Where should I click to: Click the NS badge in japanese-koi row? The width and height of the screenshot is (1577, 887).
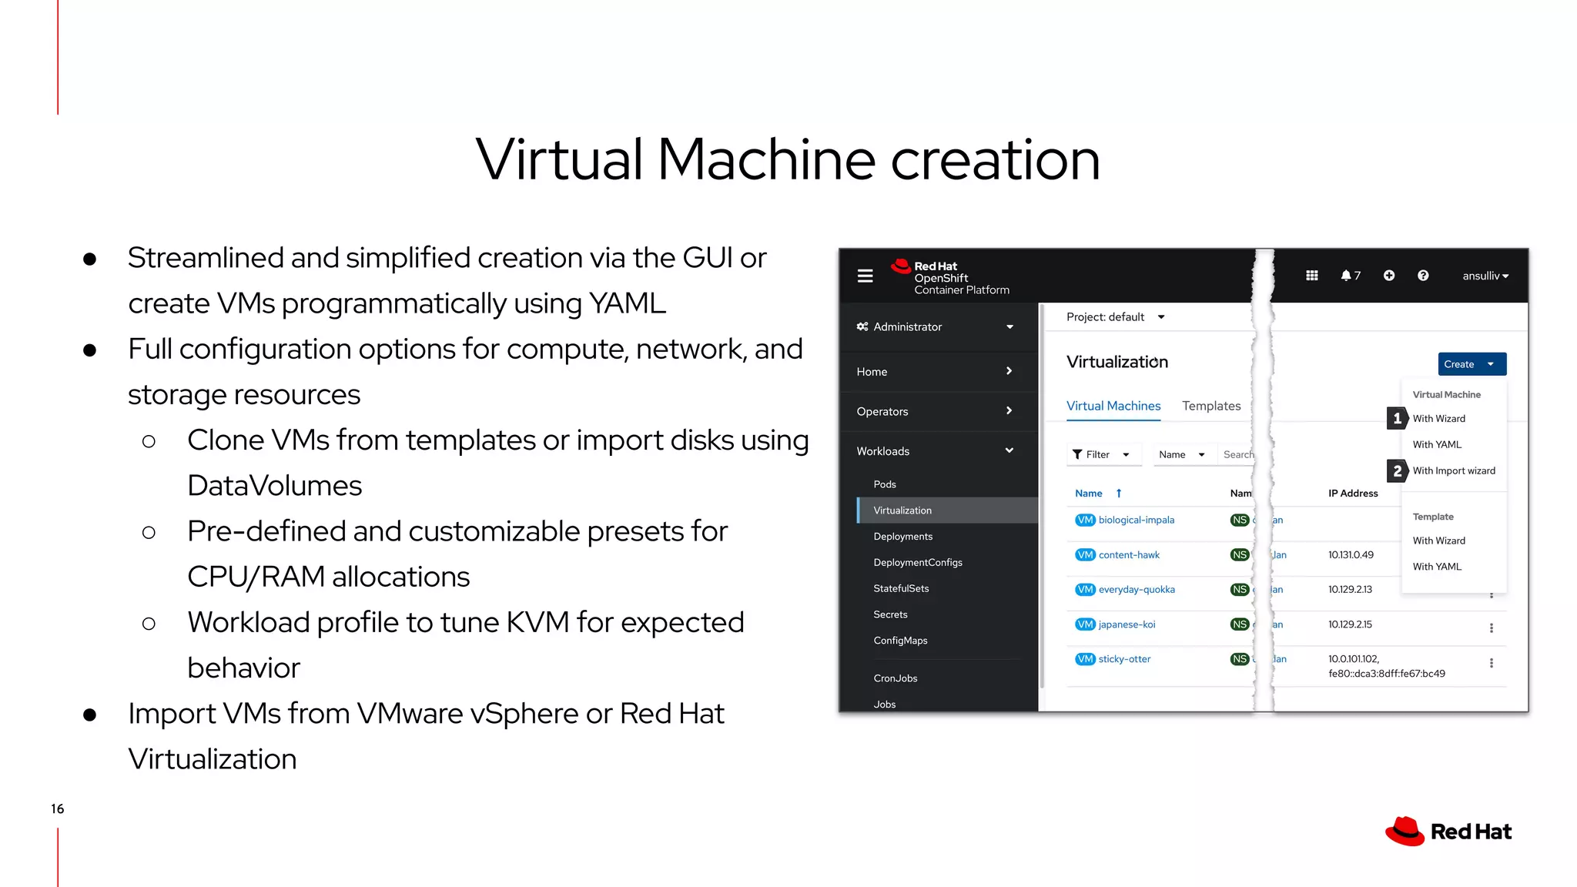pyautogui.click(x=1240, y=624)
